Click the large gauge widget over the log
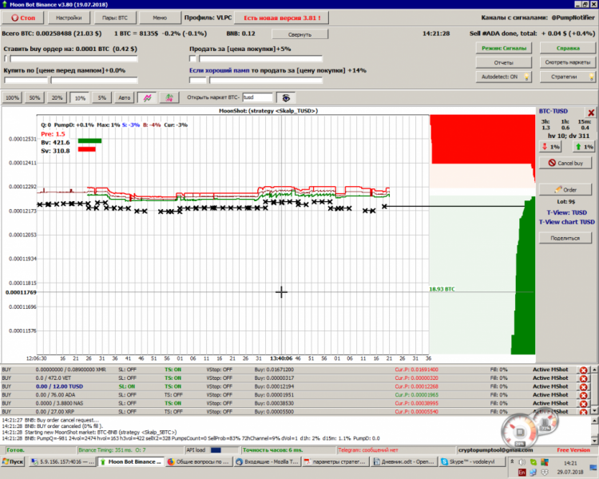 520,432
